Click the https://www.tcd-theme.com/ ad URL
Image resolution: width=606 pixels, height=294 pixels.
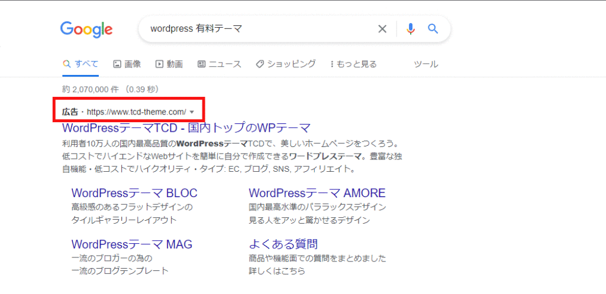pyautogui.click(x=137, y=112)
